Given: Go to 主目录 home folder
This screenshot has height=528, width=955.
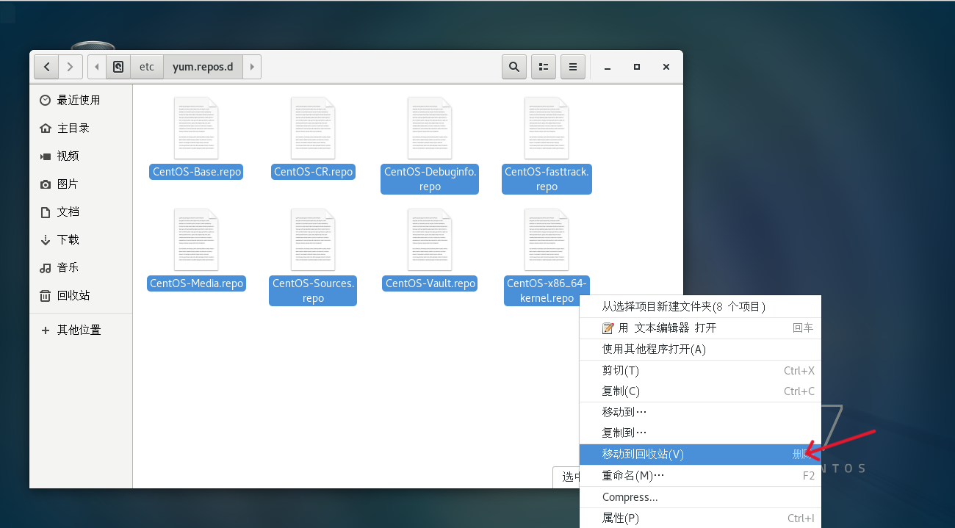Looking at the screenshot, I should point(81,128).
